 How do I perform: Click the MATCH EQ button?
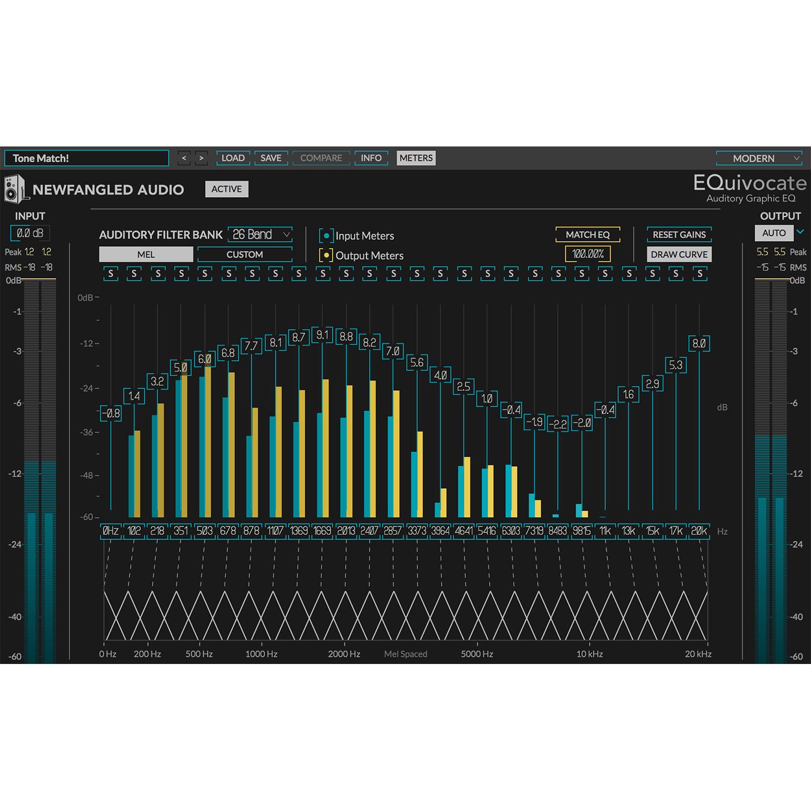(x=587, y=235)
